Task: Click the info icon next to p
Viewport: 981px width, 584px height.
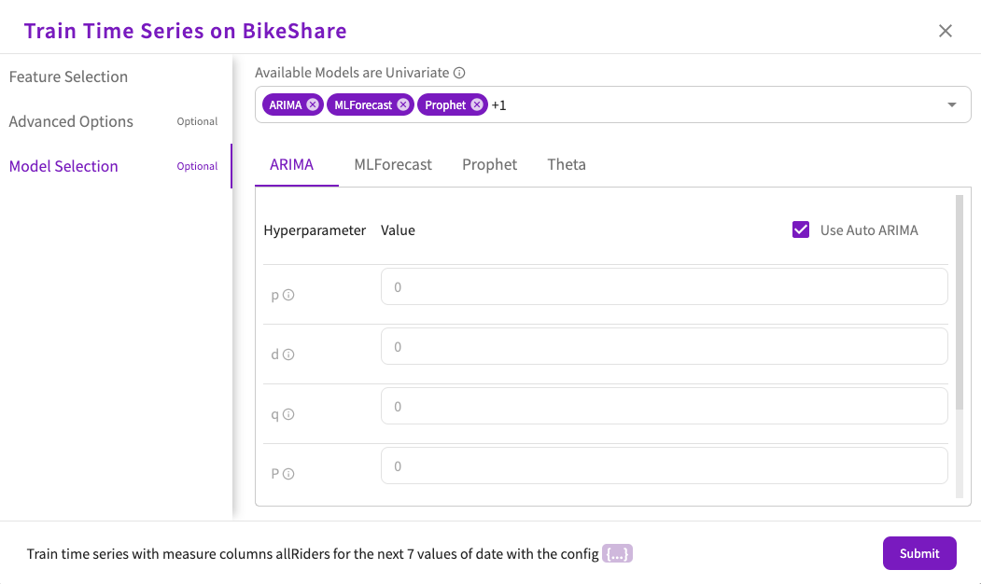Action: point(288,295)
